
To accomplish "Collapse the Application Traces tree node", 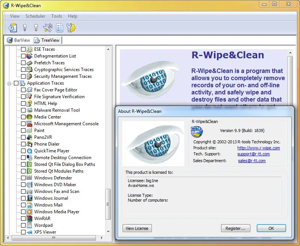I will tap(9, 83).
